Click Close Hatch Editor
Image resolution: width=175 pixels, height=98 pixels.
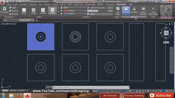[x=153, y=11]
